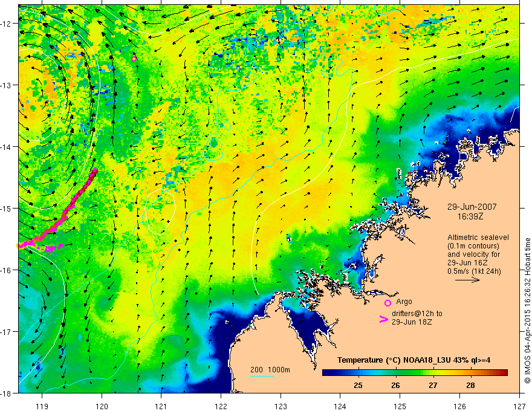
Task: Click the longitude axis label 124
Action: (340, 406)
